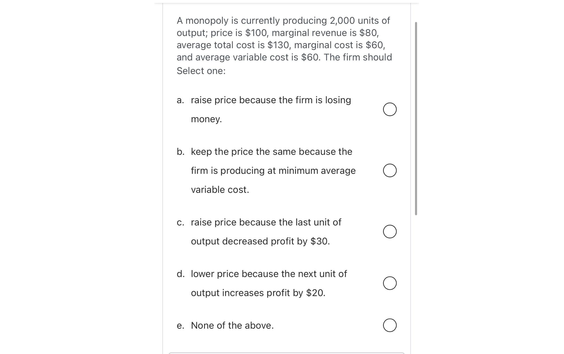Screen dimensions: 564x354
Task: Click the 'a.' option letter label
Action: [180, 100]
